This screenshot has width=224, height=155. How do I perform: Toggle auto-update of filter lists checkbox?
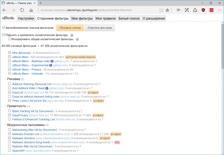[4, 27]
